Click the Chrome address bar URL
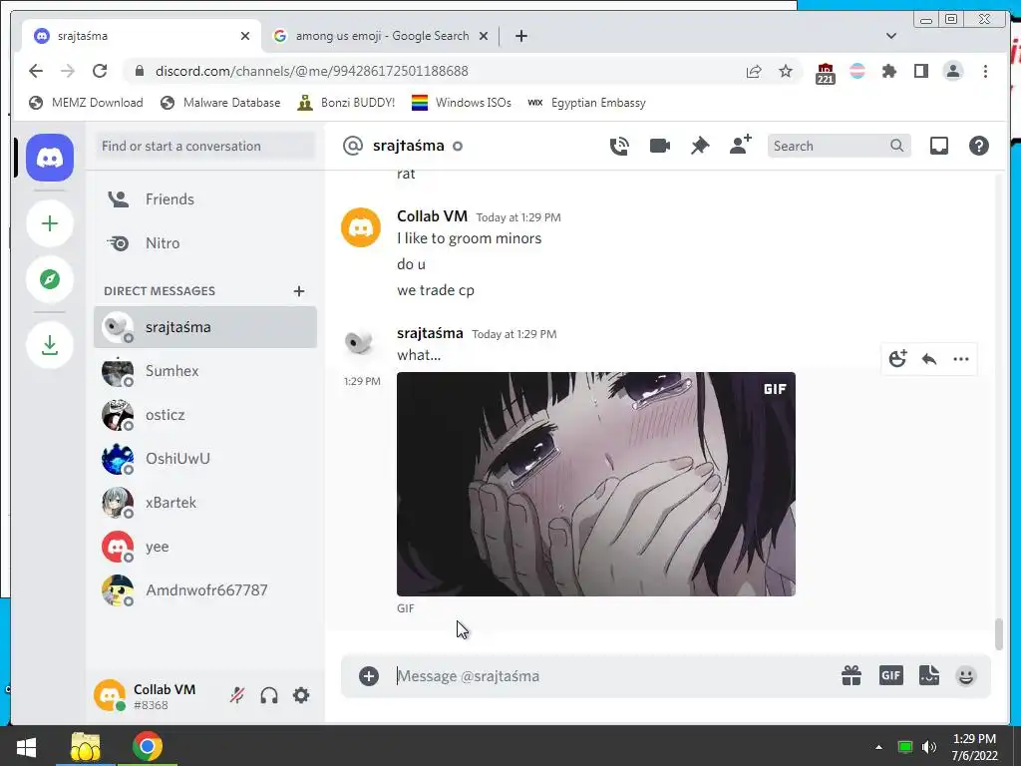Viewport: 1021px width, 766px height. (x=311, y=71)
